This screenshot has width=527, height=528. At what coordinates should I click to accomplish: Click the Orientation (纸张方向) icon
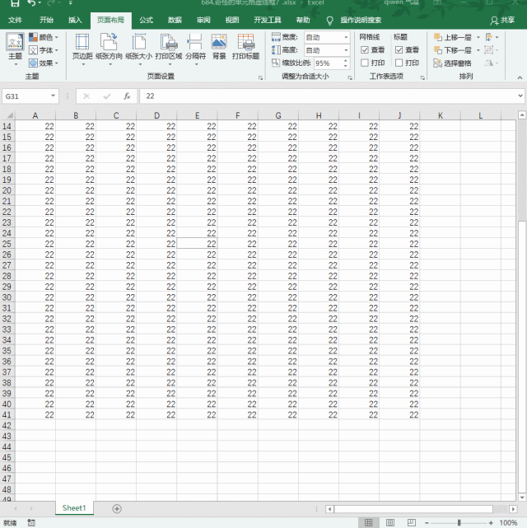coord(109,42)
